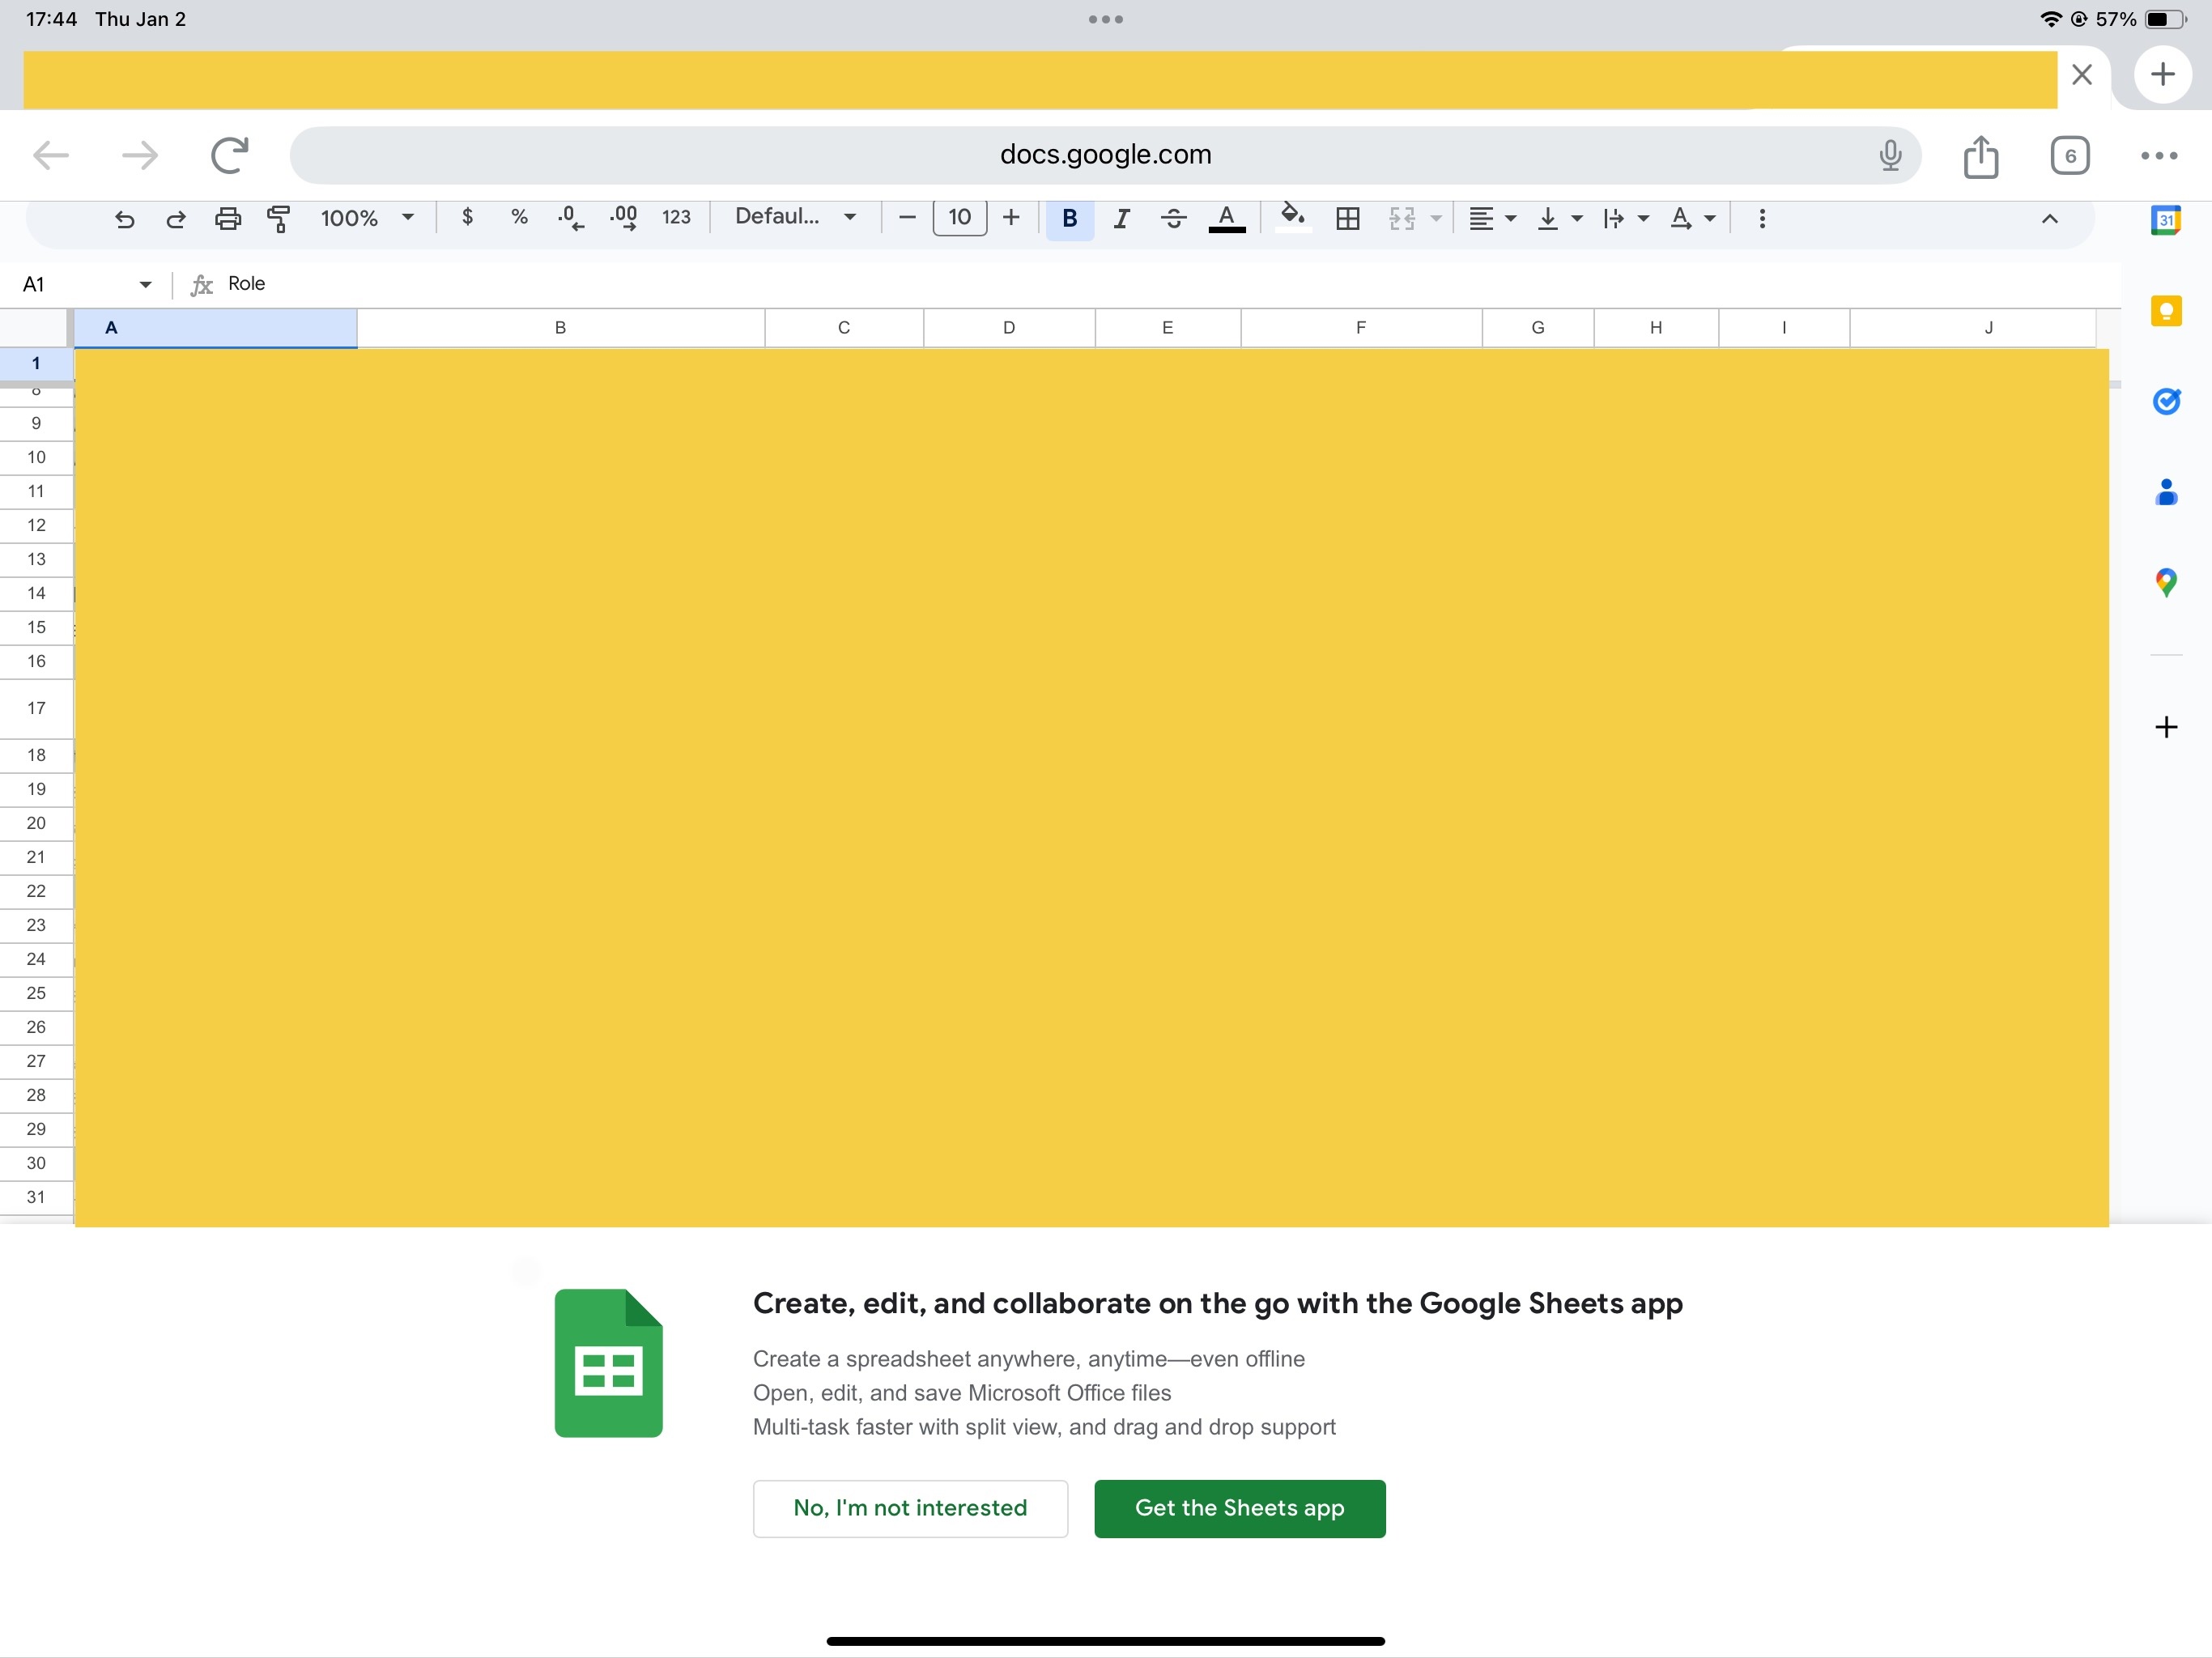Click the font size field
The height and width of the screenshot is (1658, 2212).
tap(959, 218)
